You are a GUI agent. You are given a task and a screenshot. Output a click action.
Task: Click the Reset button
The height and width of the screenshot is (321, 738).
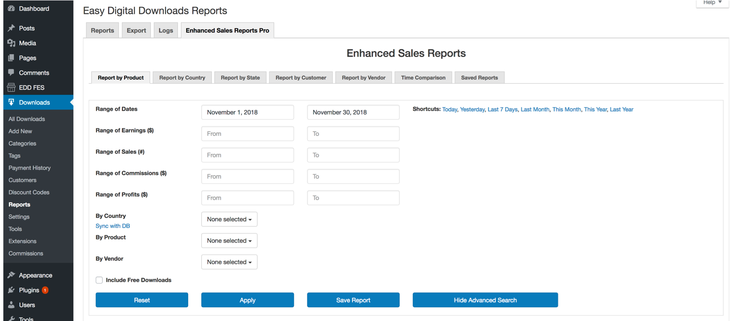coord(142,300)
